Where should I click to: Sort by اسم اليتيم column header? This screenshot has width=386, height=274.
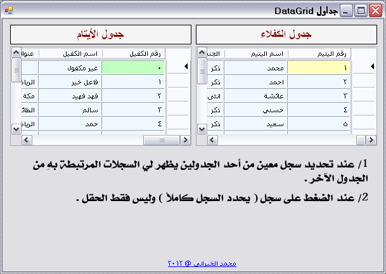[256, 54]
